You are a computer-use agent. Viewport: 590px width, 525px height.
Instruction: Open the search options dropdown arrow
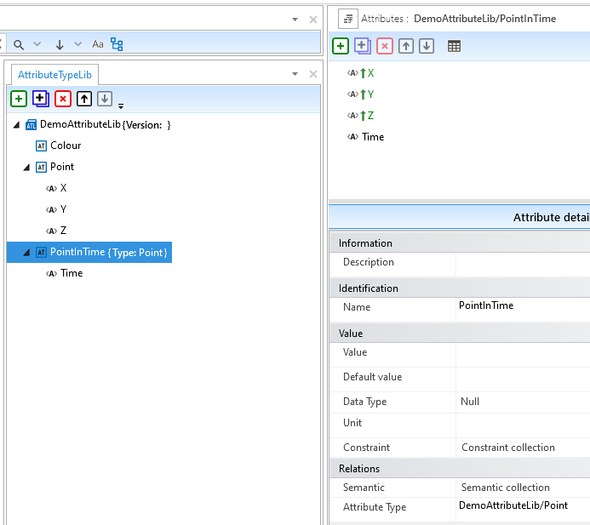[x=37, y=44]
